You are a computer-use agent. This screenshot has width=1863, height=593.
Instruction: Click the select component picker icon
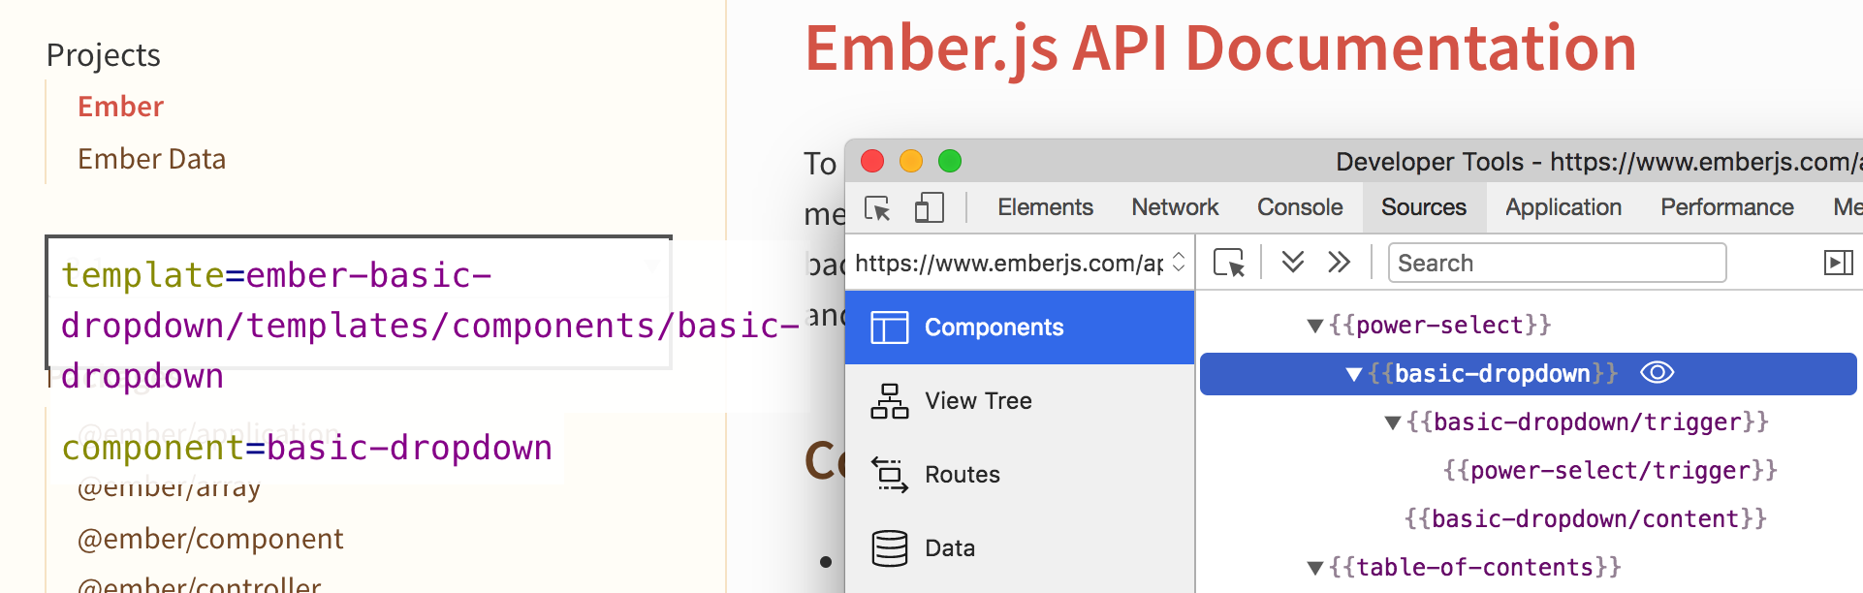tap(1228, 263)
